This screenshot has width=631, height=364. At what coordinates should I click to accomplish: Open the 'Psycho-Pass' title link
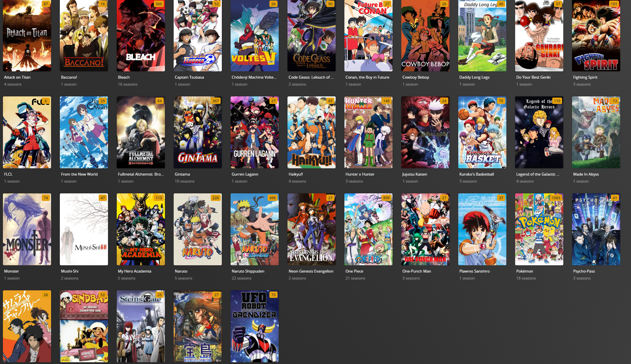(x=584, y=271)
